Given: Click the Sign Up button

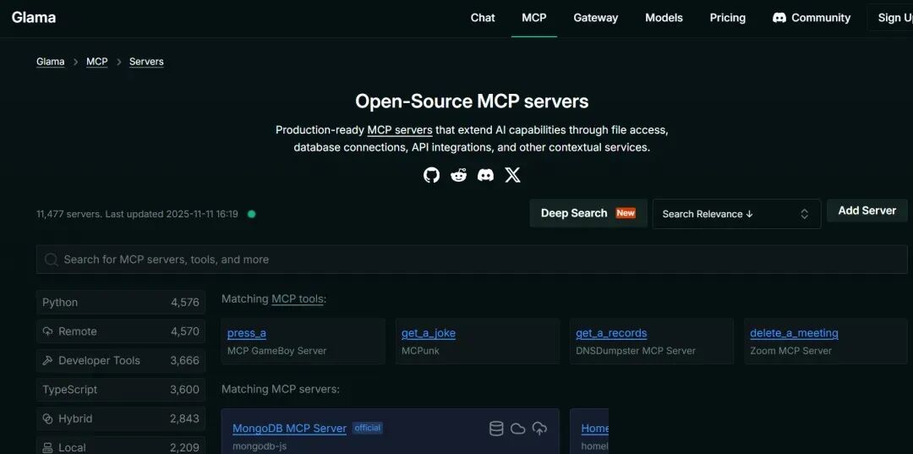Looking at the screenshot, I should point(891,18).
